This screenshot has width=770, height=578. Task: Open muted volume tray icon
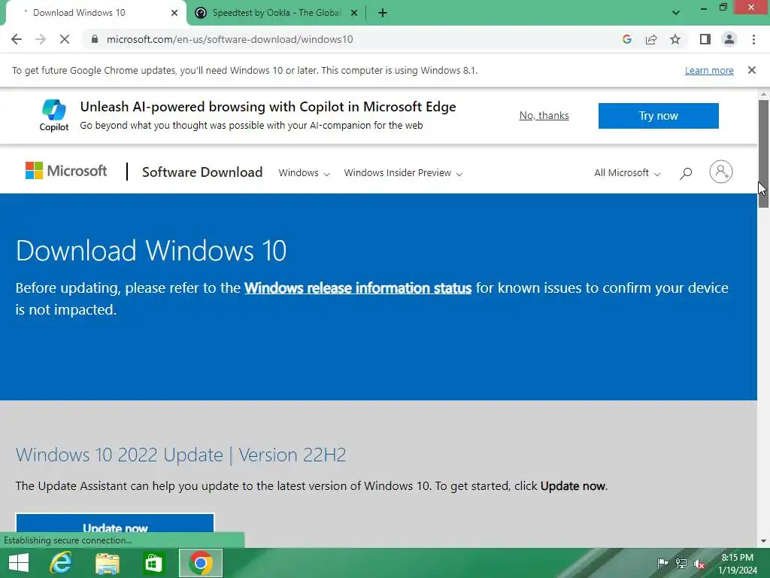pyautogui.click(x=699, y=564)
